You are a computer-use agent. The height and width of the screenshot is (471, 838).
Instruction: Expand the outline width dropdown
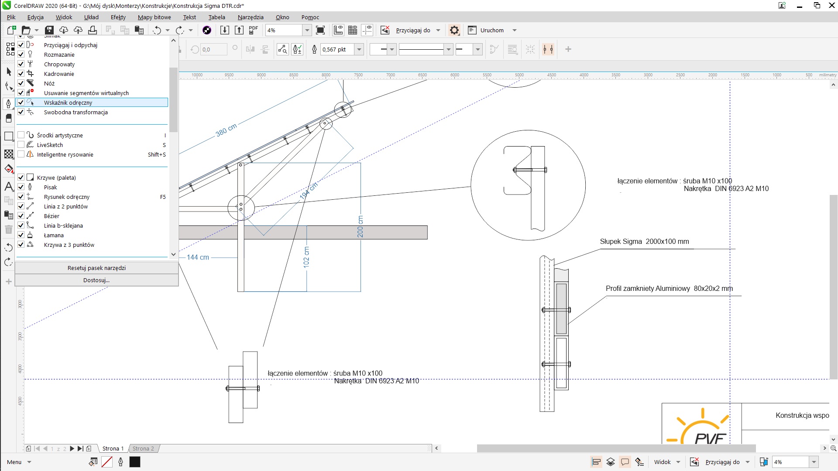tap(359, 49)
